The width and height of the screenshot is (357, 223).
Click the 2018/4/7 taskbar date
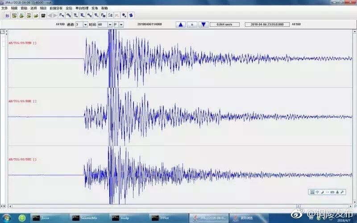344,220
